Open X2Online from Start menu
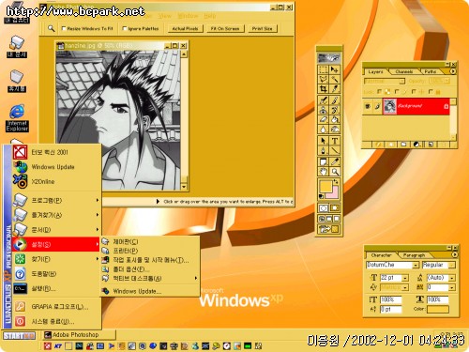The image size is (469, 352). [x=56, y=181]
